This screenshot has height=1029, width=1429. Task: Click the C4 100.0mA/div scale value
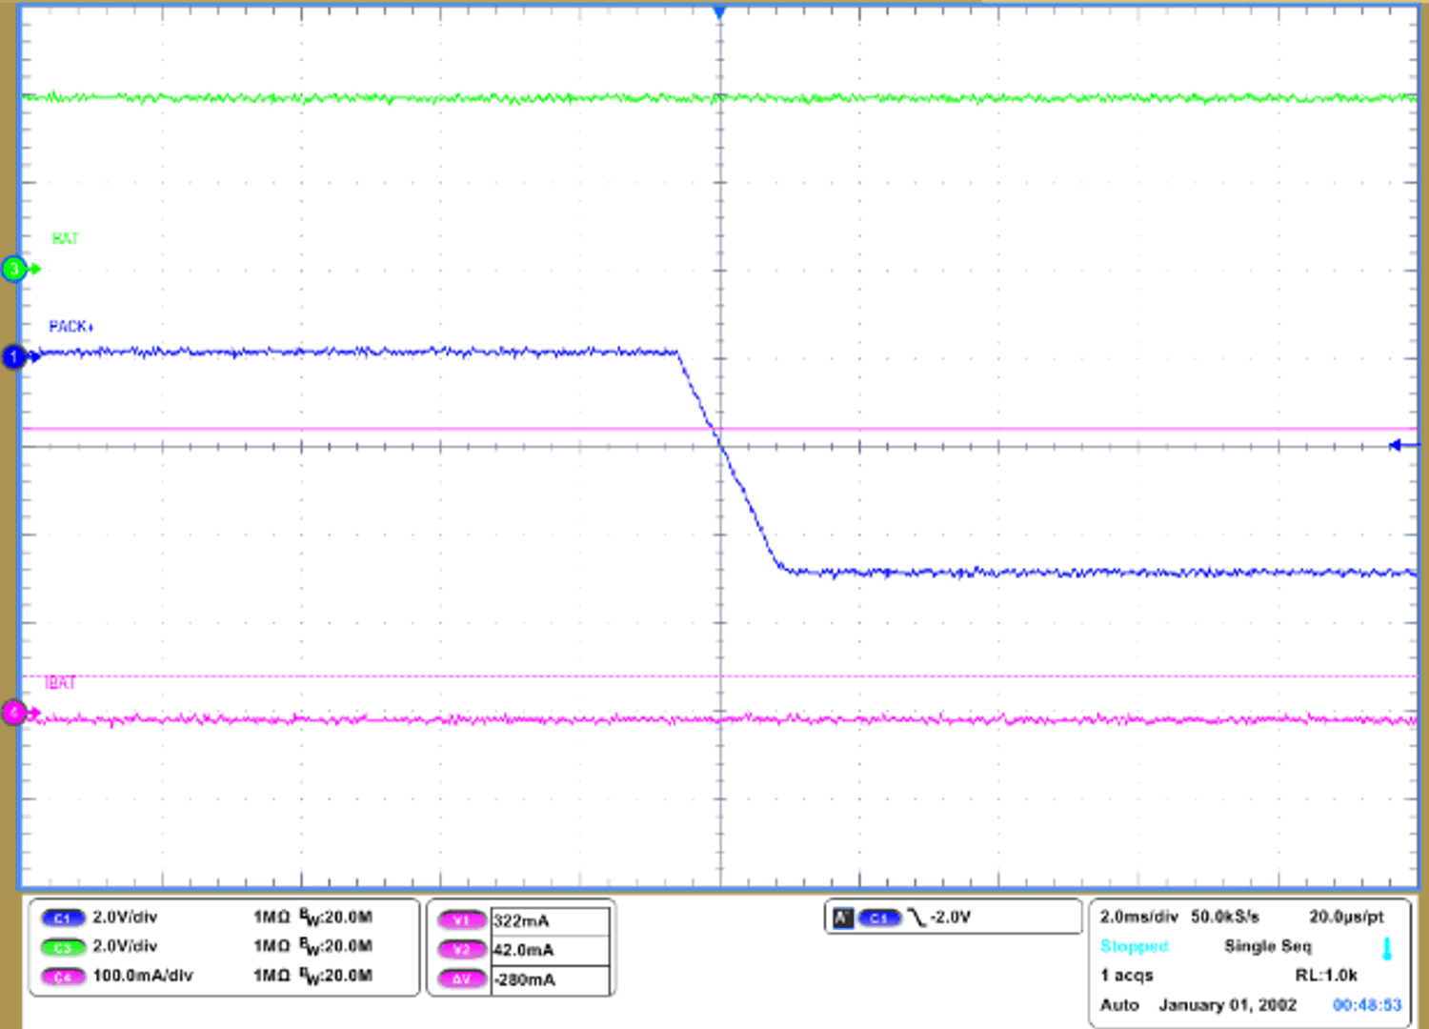pos(143,977)
